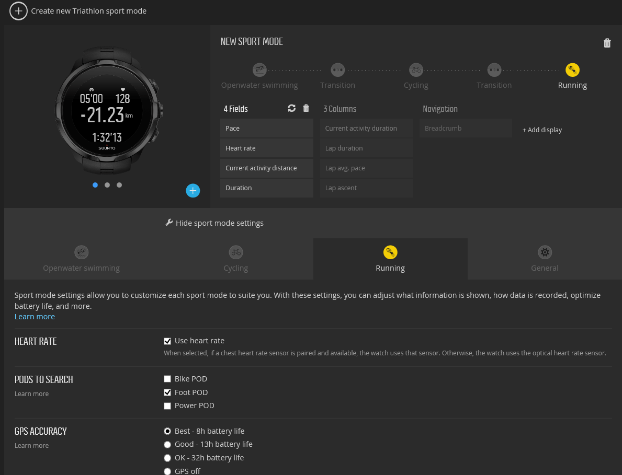Switch to the General settings tab

(x=545, y=259)
